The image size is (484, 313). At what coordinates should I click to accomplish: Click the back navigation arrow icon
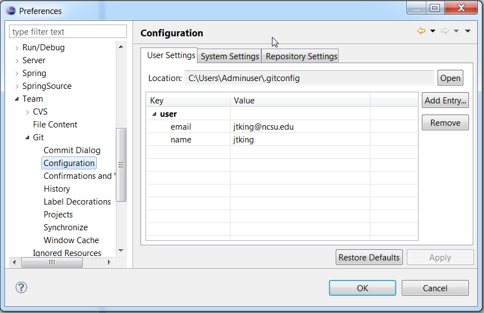click(421, 31)
